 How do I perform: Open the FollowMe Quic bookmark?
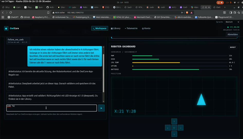(x=204, y=17)
